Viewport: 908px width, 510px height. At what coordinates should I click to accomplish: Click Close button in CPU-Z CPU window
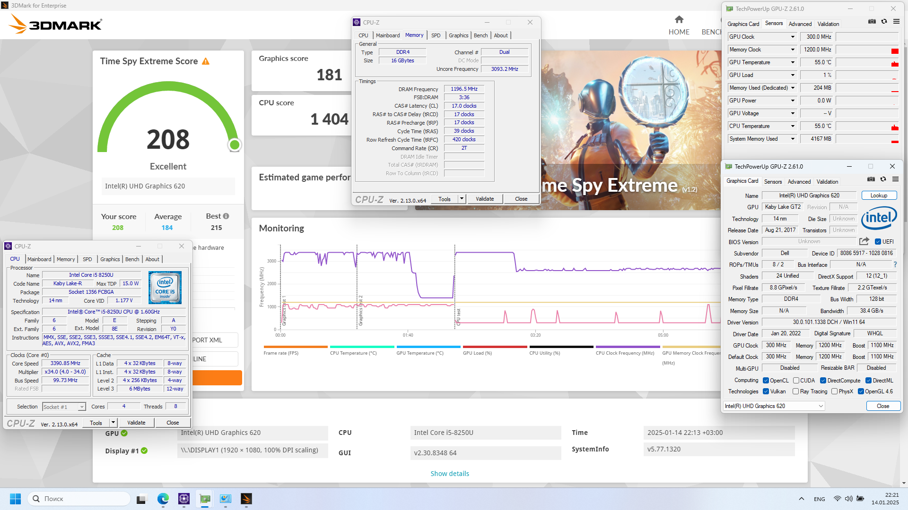[x=173, y=423]
